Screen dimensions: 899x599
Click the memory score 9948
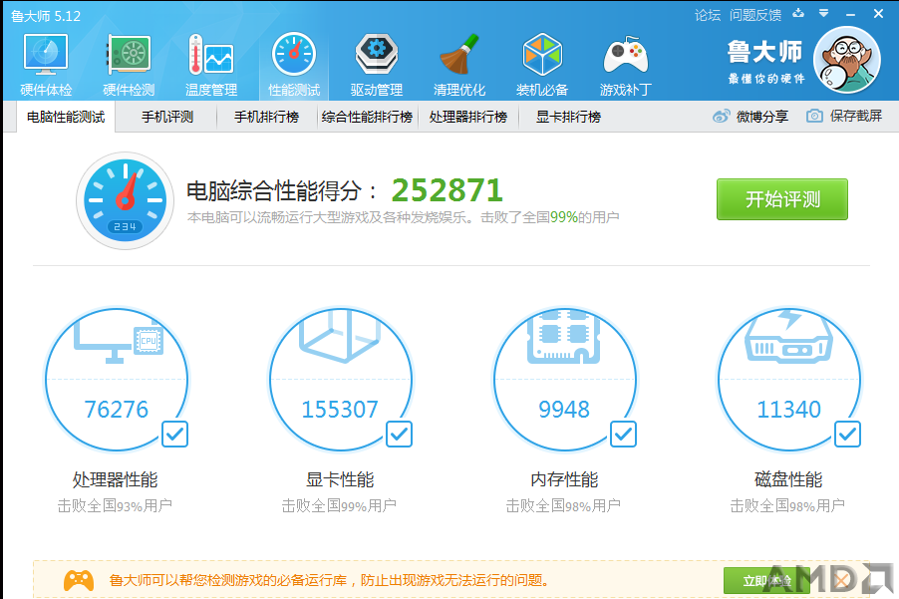(564, 410)
